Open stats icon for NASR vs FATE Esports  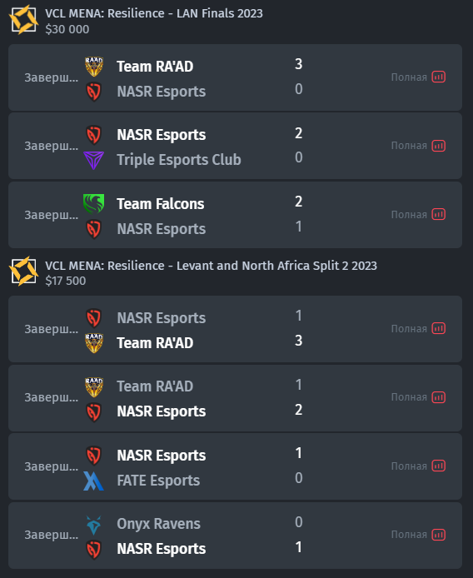tap(438, 466)
